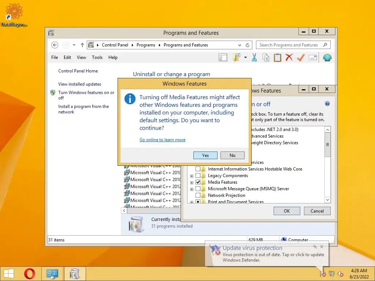The height and width of the screenshot is (281, 375).
Task: Open DataWagon desktop shortcut
Action: pos(14,15)
